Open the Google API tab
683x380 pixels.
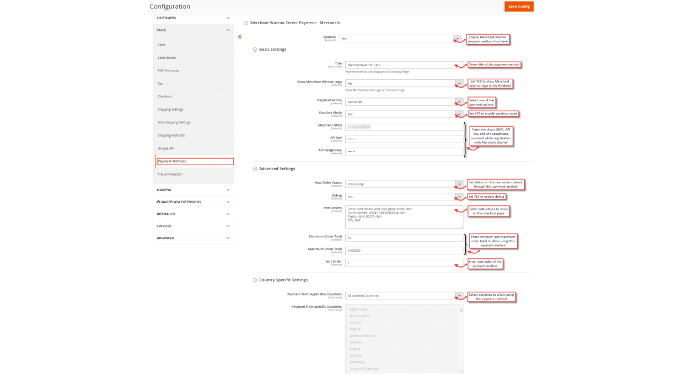(165, 148)
